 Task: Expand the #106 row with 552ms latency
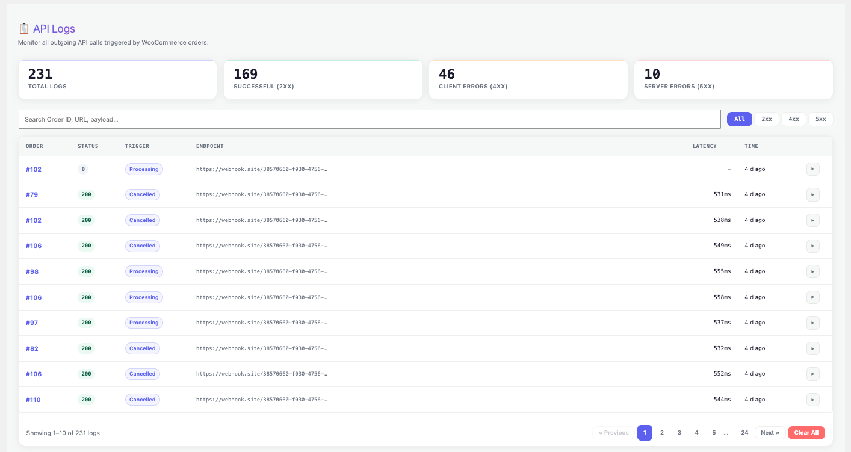click(812, 374)
